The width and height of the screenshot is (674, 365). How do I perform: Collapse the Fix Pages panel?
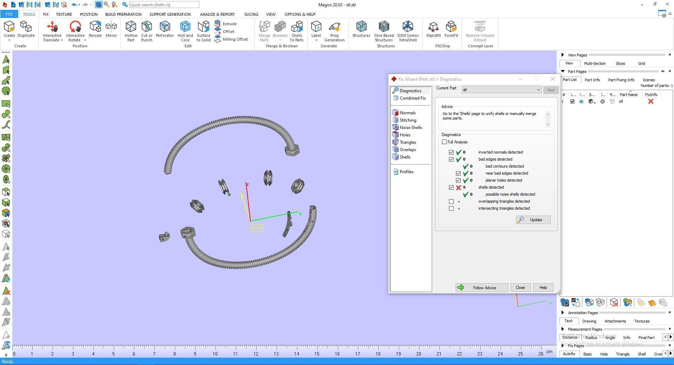tap(563, 346)
